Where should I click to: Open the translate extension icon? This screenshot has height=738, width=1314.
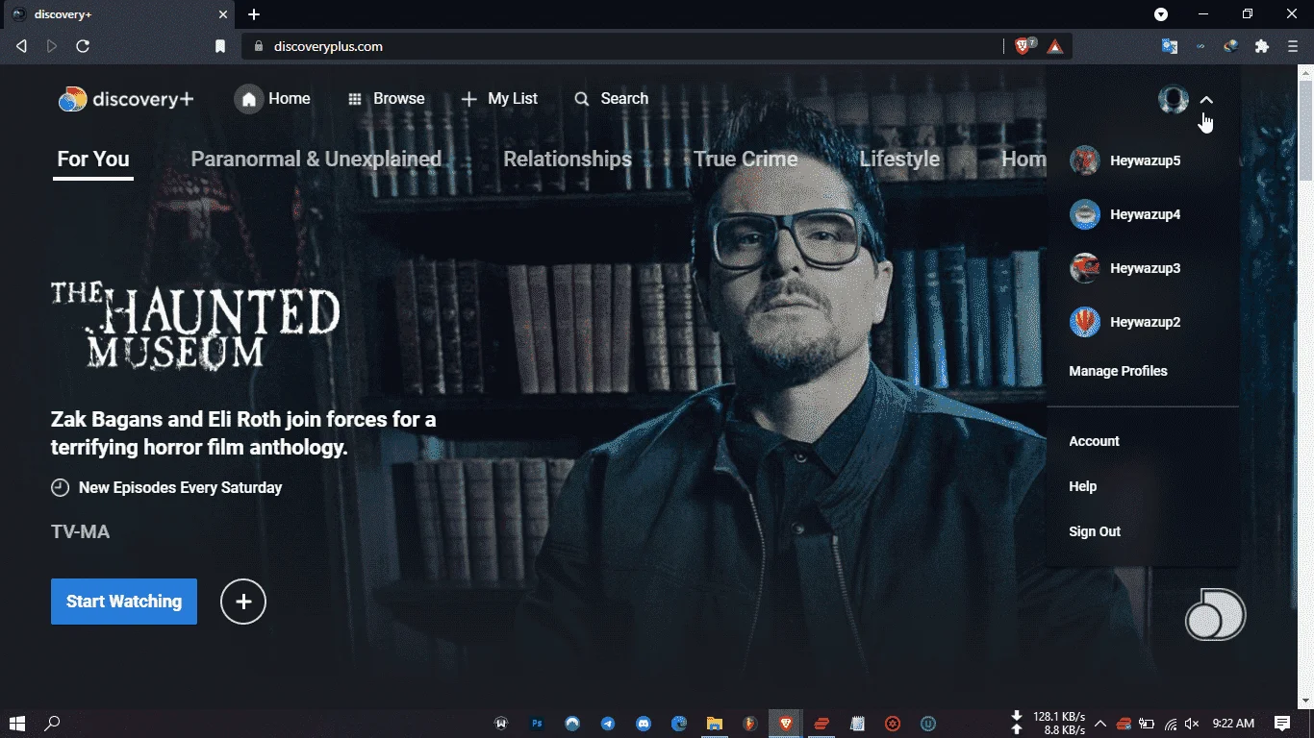(x=1170, y=46)
